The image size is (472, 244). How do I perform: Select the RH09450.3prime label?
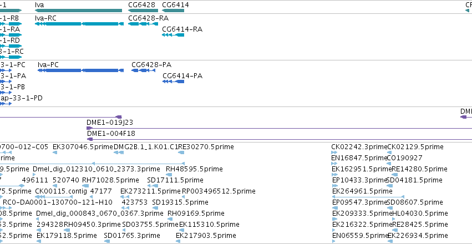click(92, 225)
